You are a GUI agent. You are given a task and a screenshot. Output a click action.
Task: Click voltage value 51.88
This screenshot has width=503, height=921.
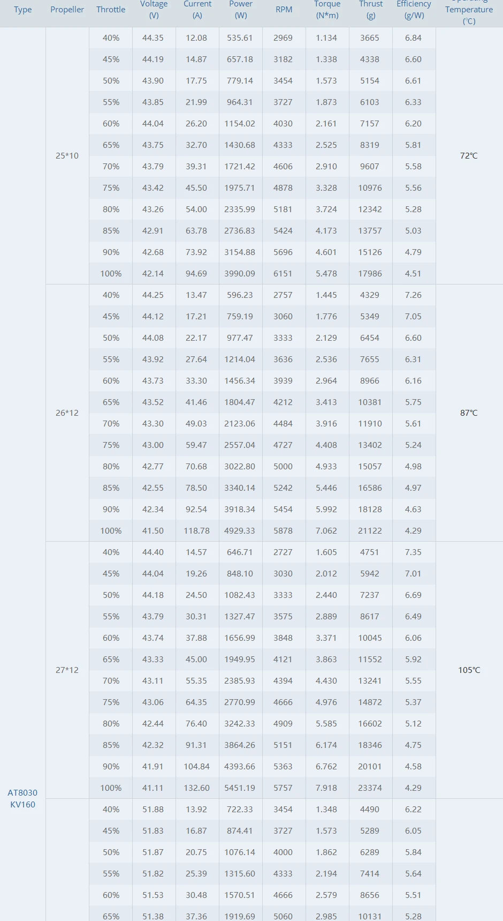pyautogui.click(x=153, y=810)
